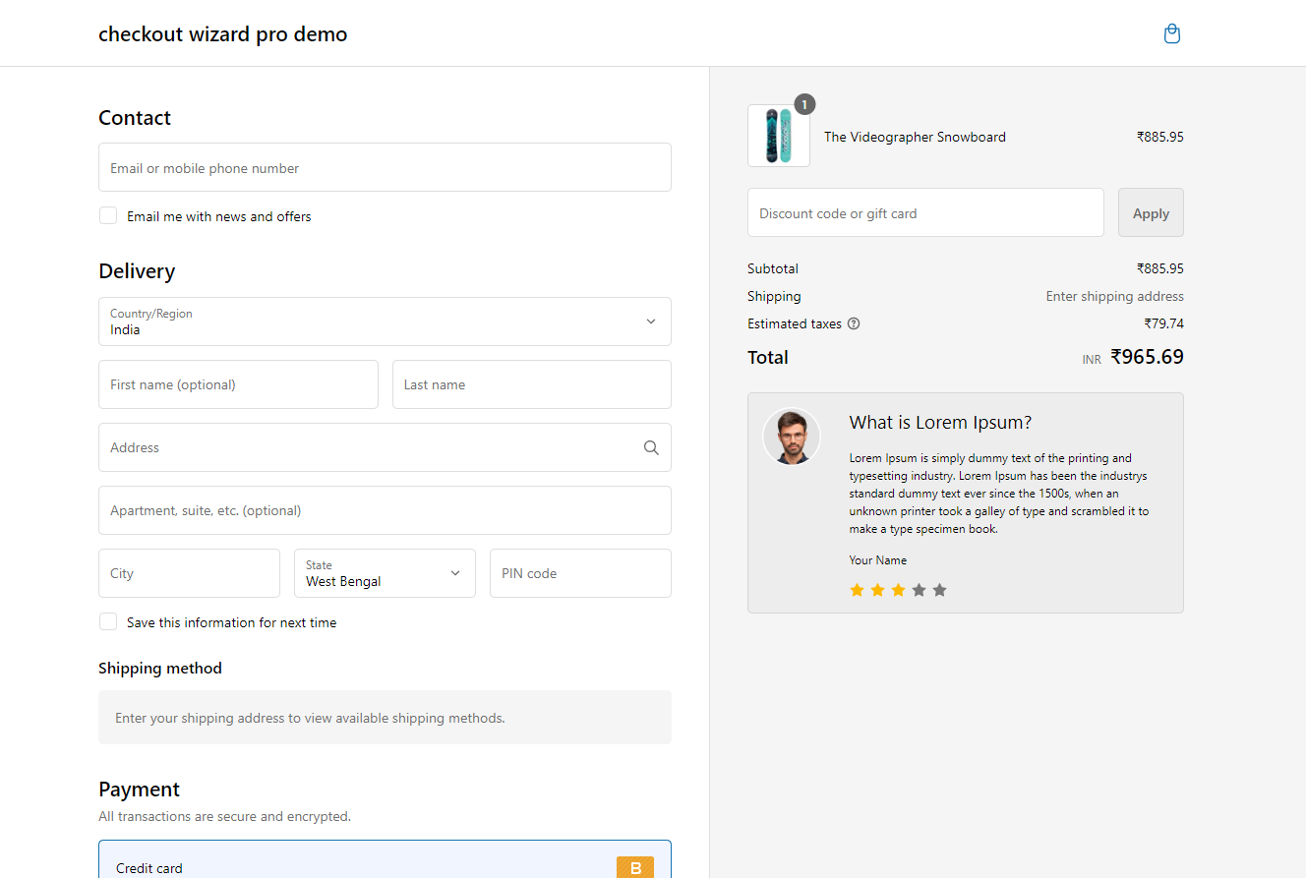Click the third gold rating star

click(x=898, y=590)
